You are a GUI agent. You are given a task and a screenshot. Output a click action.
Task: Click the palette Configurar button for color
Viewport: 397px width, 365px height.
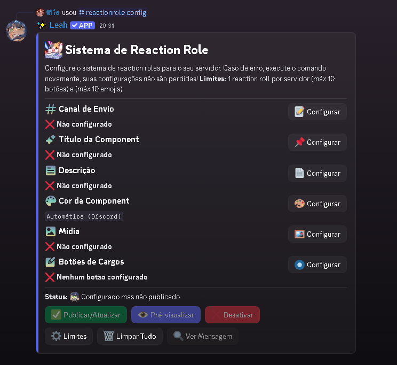[x=317, y=204]
